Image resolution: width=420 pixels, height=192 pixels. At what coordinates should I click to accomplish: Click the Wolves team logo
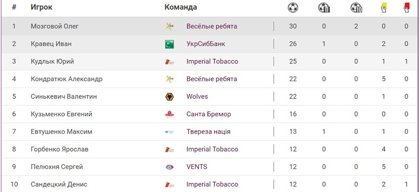pos(169,96)
